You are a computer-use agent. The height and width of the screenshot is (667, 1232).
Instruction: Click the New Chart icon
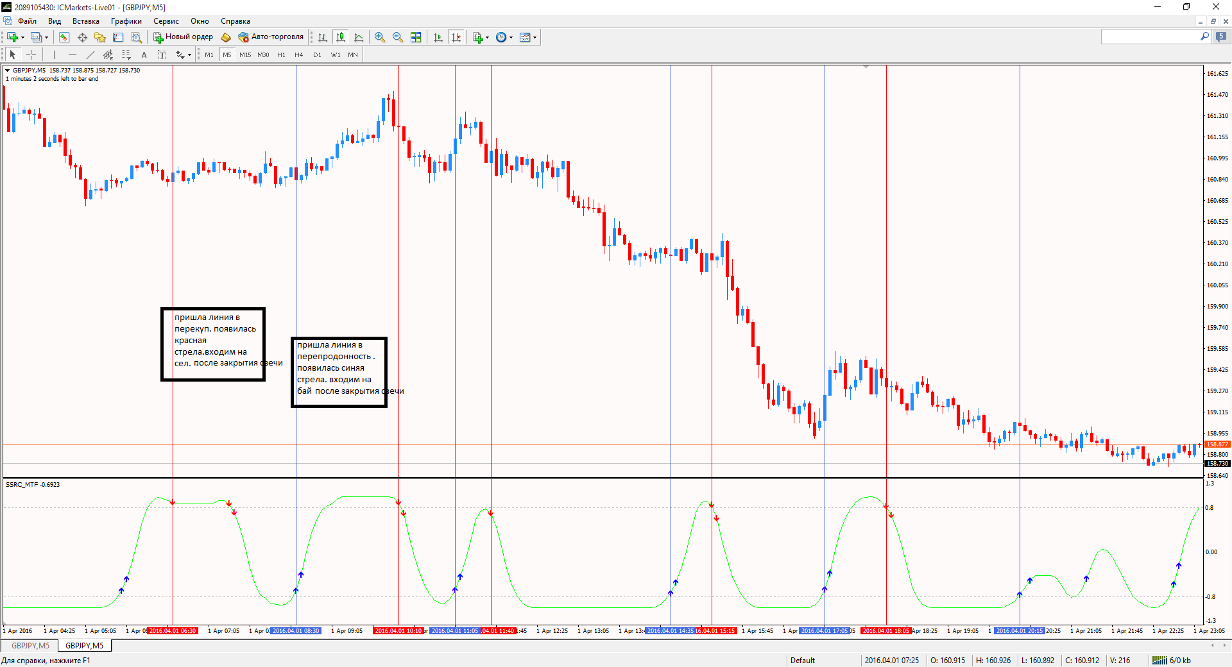coord(12,37)
